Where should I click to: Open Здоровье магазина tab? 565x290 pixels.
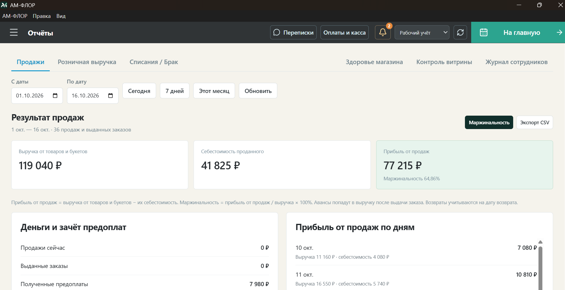point(374,62)
